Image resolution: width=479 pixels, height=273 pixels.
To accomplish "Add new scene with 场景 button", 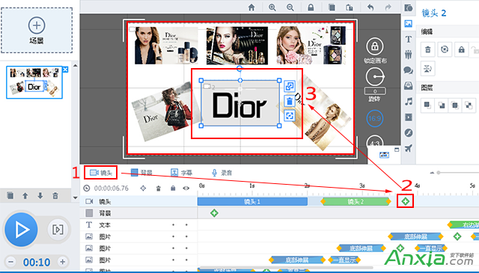I will [x=37, y=30].
